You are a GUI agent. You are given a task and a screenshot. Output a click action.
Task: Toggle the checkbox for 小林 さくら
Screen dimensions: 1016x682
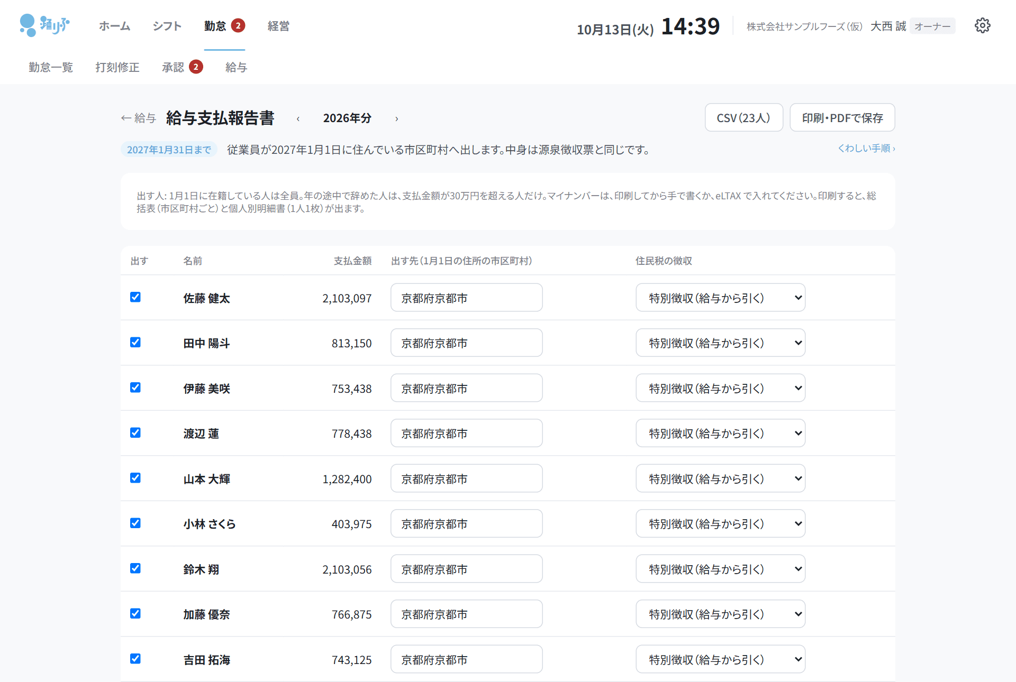[135, 523]
